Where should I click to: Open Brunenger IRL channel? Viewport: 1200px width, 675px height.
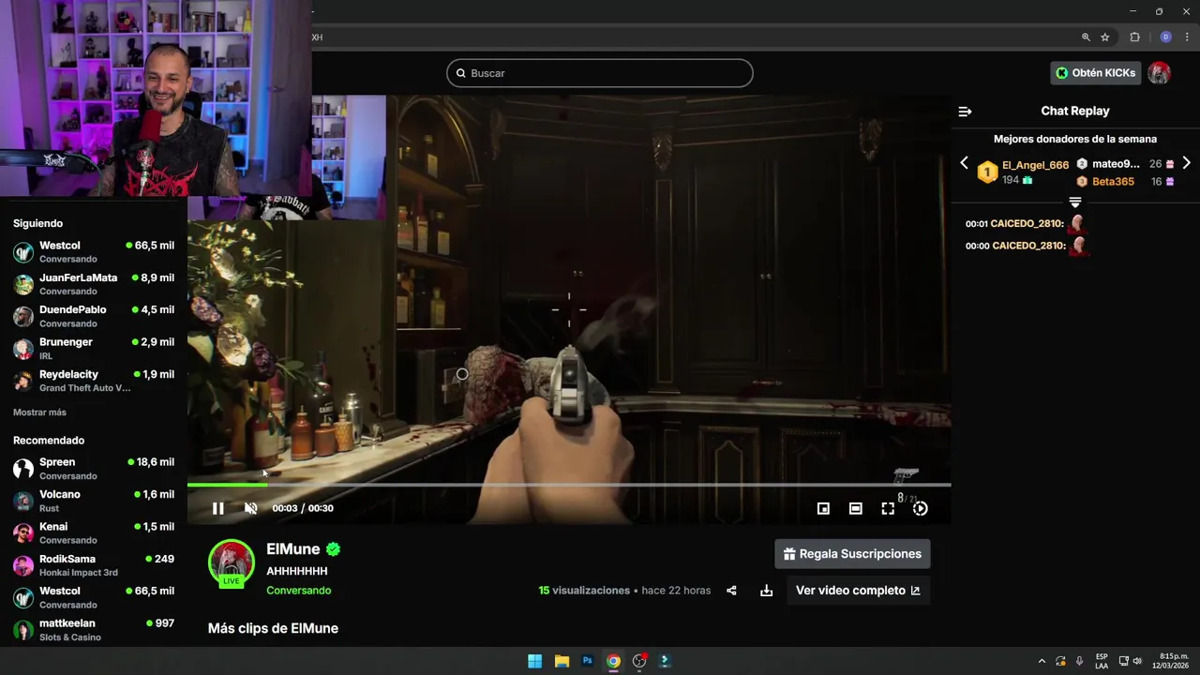[94, 349]
